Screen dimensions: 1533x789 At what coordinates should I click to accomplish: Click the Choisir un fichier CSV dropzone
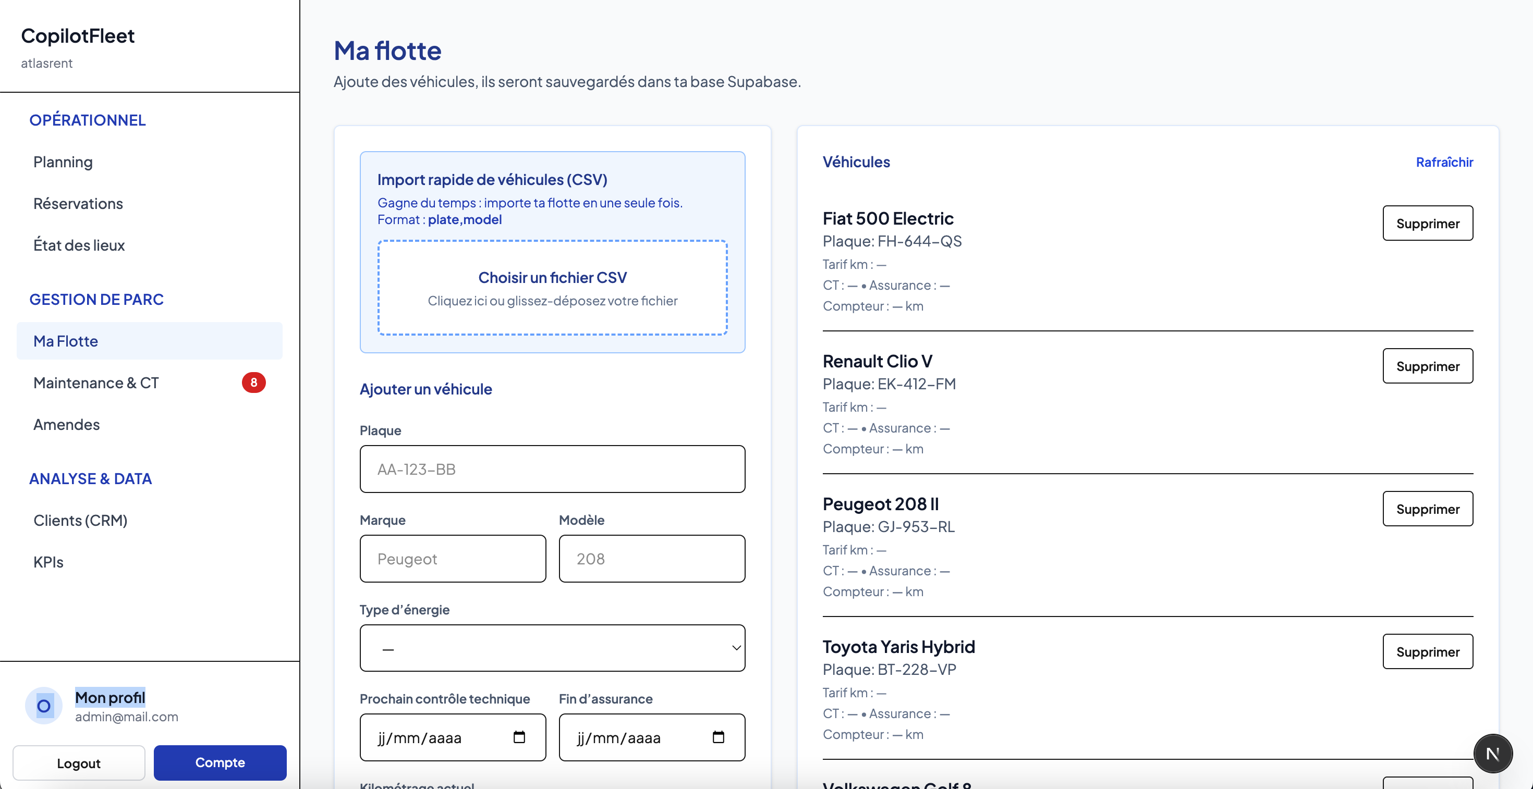tap(552, 288)
